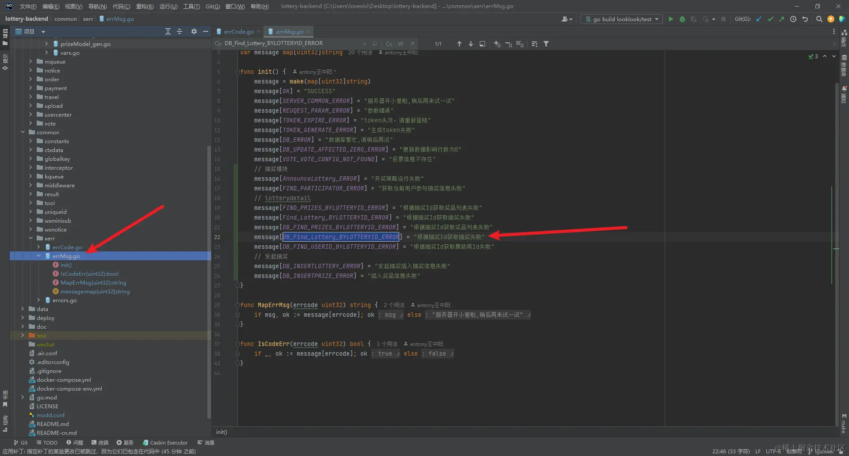Open the code-with-me user icon dropdown

click(567, 19)
